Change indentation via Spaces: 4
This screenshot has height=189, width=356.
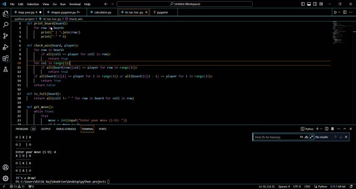click(284, 187)
